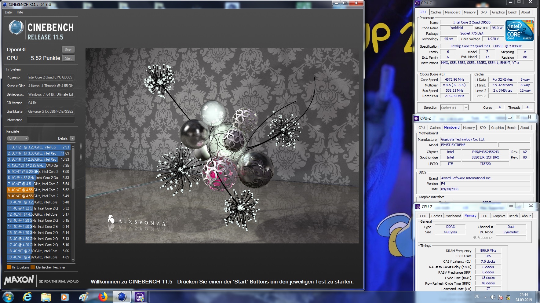Open Mainboard tab in top CPU-Z window

click(453, 12)
